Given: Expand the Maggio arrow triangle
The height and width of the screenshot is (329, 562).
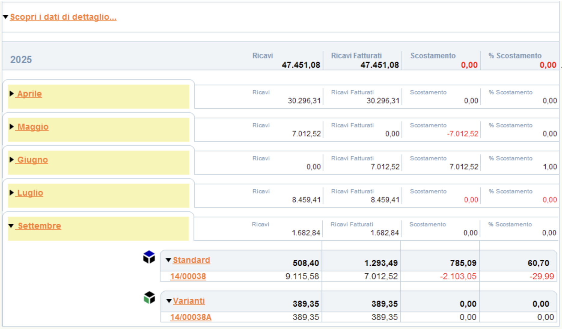Looking at the screenshot, I should point(12,127).
